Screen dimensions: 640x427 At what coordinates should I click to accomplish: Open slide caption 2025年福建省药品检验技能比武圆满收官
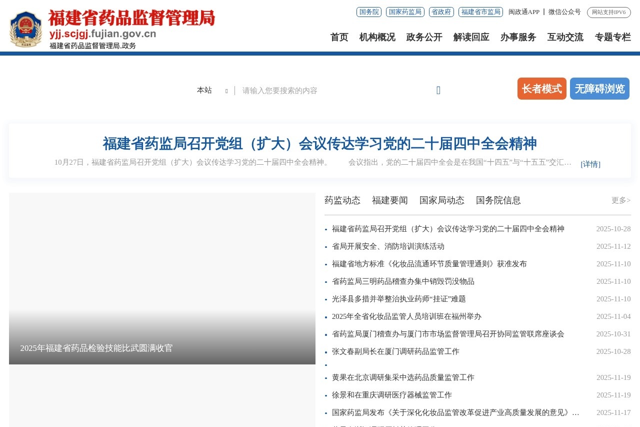click(96, 348)
